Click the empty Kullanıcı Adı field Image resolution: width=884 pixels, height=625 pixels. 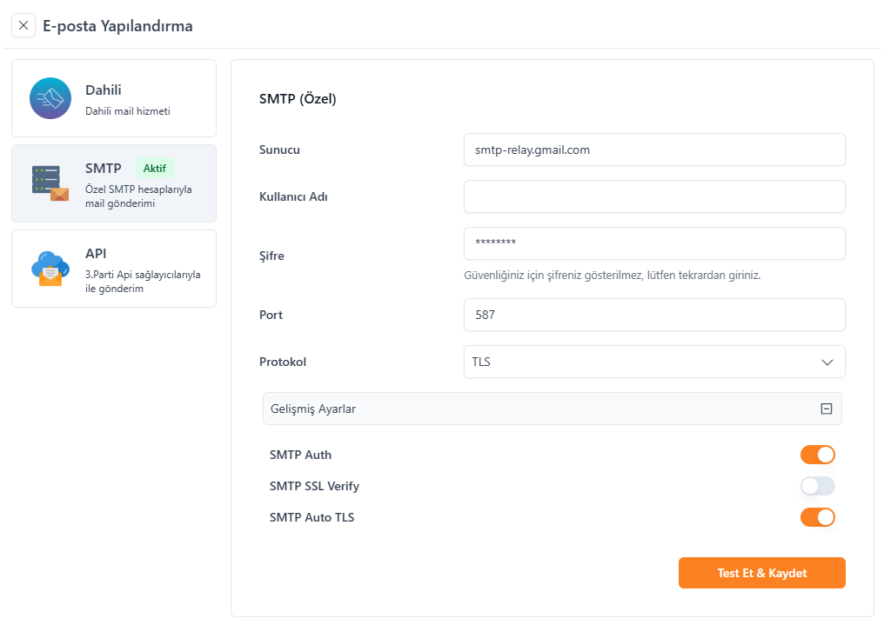tap(653, 196)
